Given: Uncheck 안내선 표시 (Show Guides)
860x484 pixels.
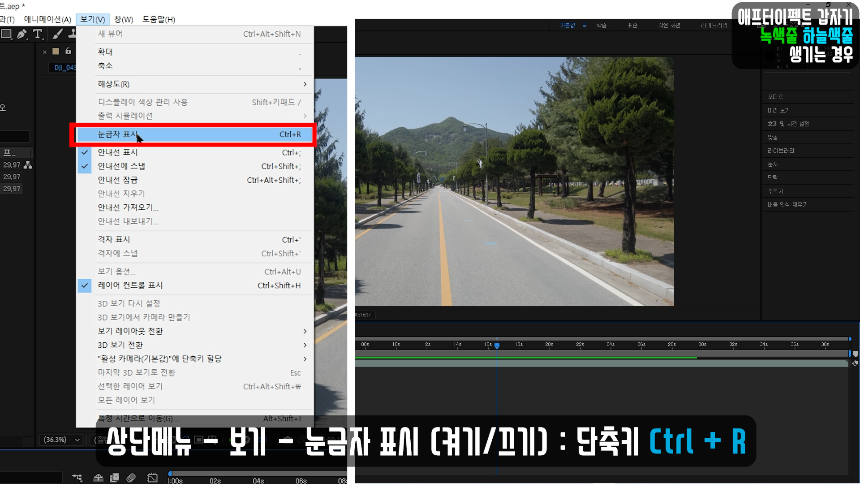Looking at the screenshot, I should click(118, 152).
